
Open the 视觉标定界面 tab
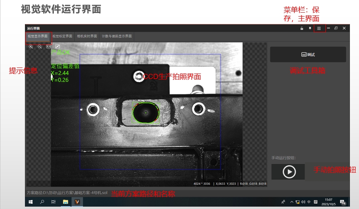62,36
